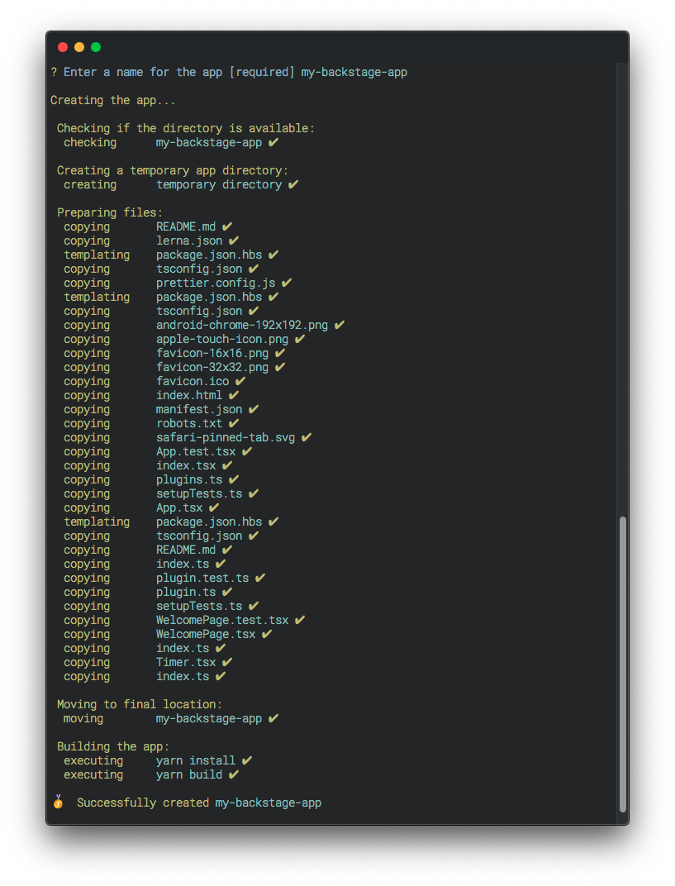Click the WelcomePage.test.tsx file name
This screenshot has height=886, width=675.
point(222,620)
